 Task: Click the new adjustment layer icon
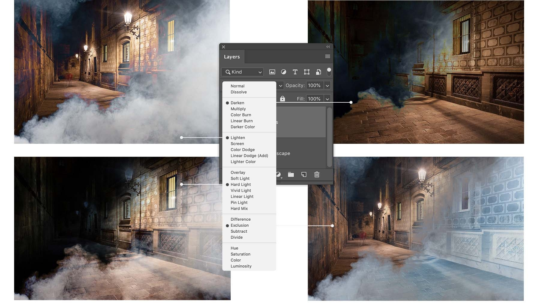[x=278, y=174]
